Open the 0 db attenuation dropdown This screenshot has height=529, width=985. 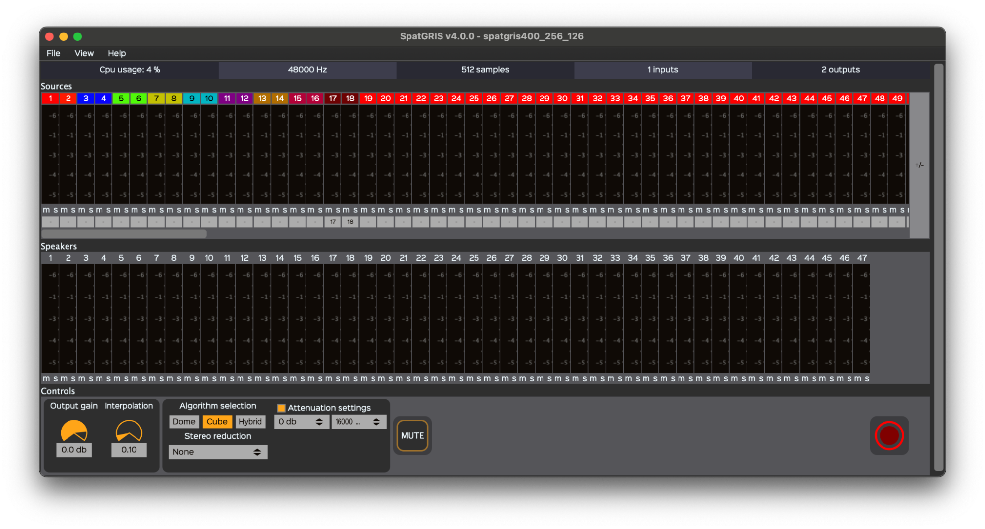301,422
